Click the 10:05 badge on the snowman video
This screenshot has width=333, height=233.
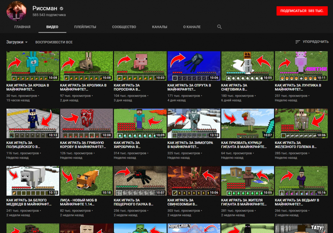tap(268, 77)
